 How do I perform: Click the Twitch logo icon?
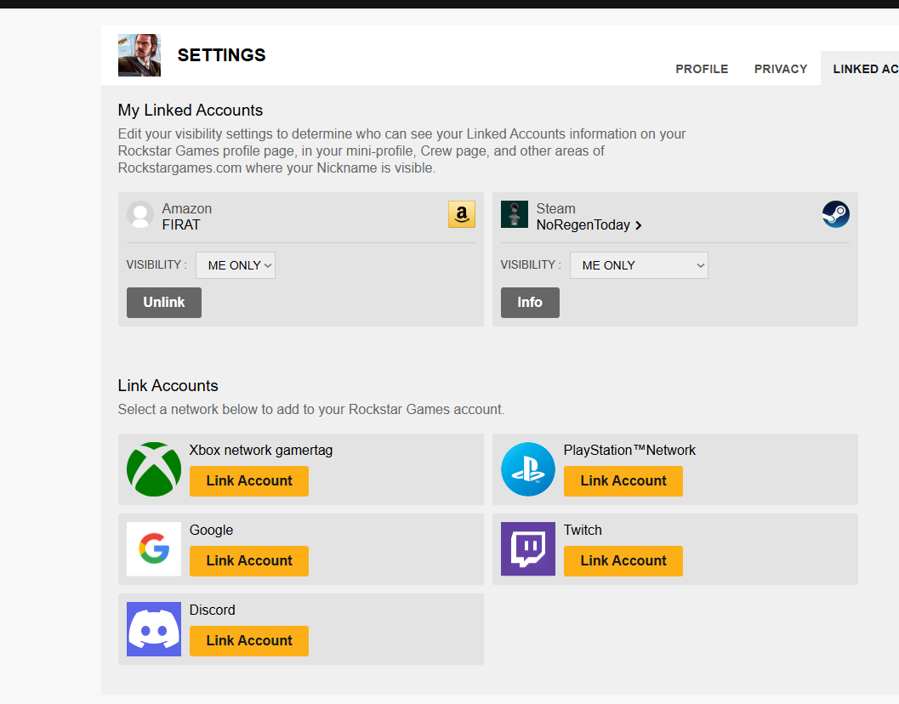[x=528, y=548]
